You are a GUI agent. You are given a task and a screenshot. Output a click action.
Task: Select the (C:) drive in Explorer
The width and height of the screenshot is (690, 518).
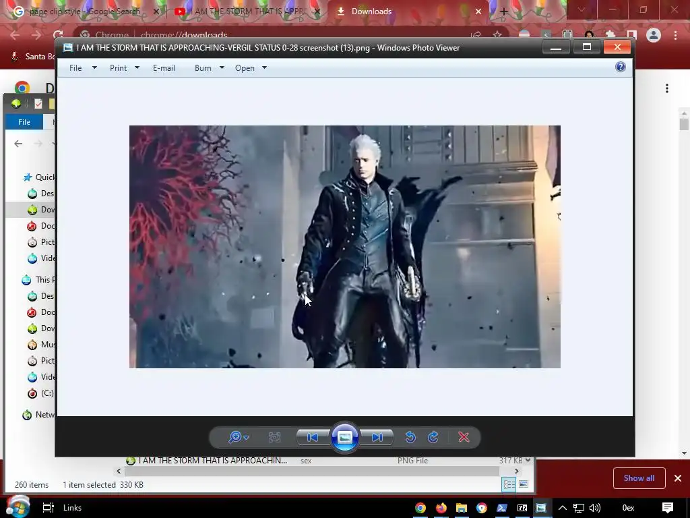(x=41, y=393)
